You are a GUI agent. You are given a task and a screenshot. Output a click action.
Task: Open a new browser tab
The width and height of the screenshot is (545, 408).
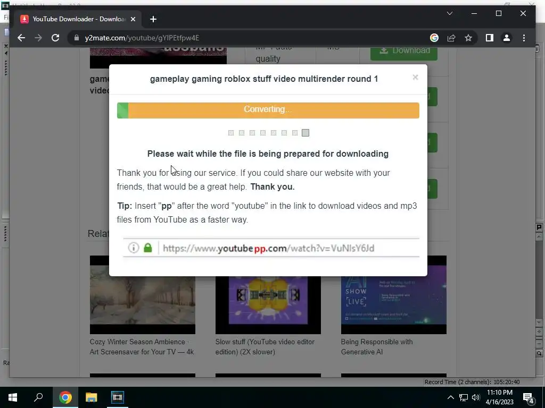[x=153, y=19]
